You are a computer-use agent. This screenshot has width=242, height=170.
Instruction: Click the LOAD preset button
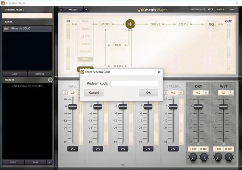[x=13, y=162]
